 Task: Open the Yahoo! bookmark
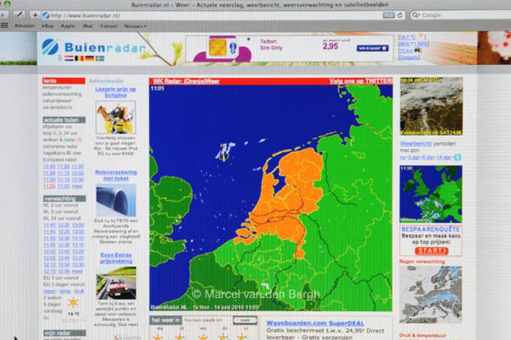[x=109, y=26]
